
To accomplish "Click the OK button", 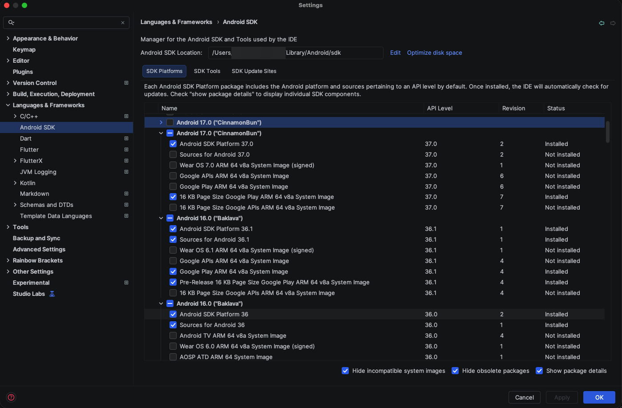I will 599,397.
